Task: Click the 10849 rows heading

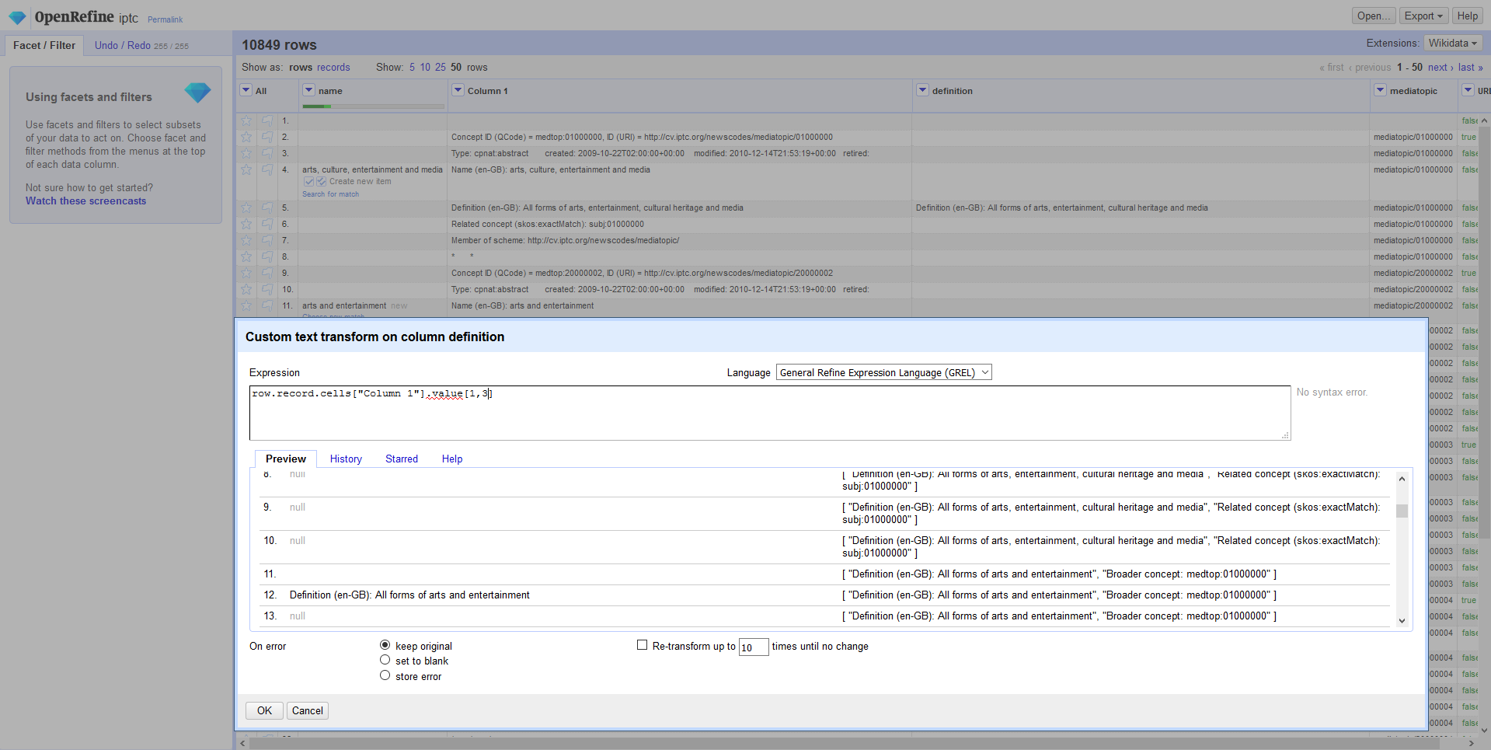Action: coord(279,45)
